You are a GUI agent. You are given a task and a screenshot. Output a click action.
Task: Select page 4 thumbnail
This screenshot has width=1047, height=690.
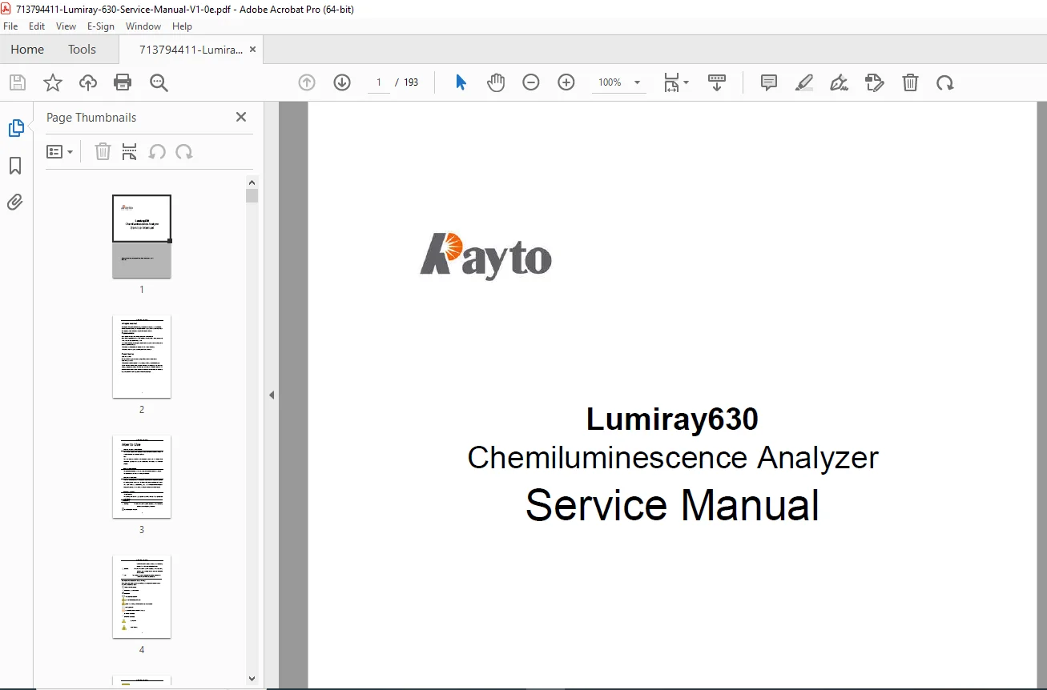click(x=142, y=597)
